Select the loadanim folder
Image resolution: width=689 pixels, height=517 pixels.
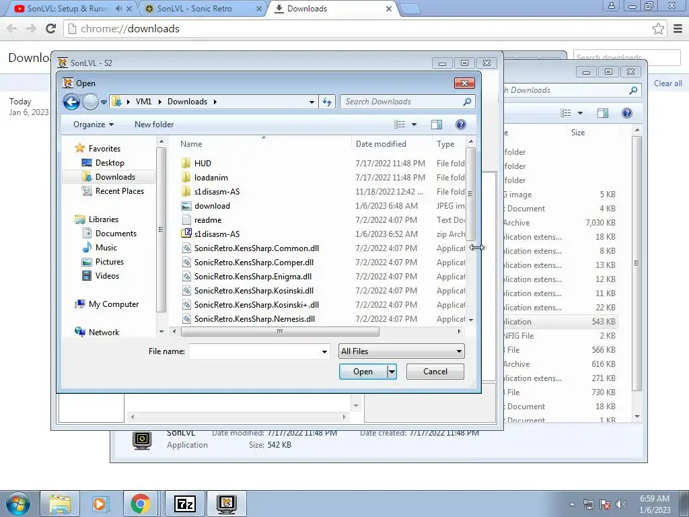[211, 178]
